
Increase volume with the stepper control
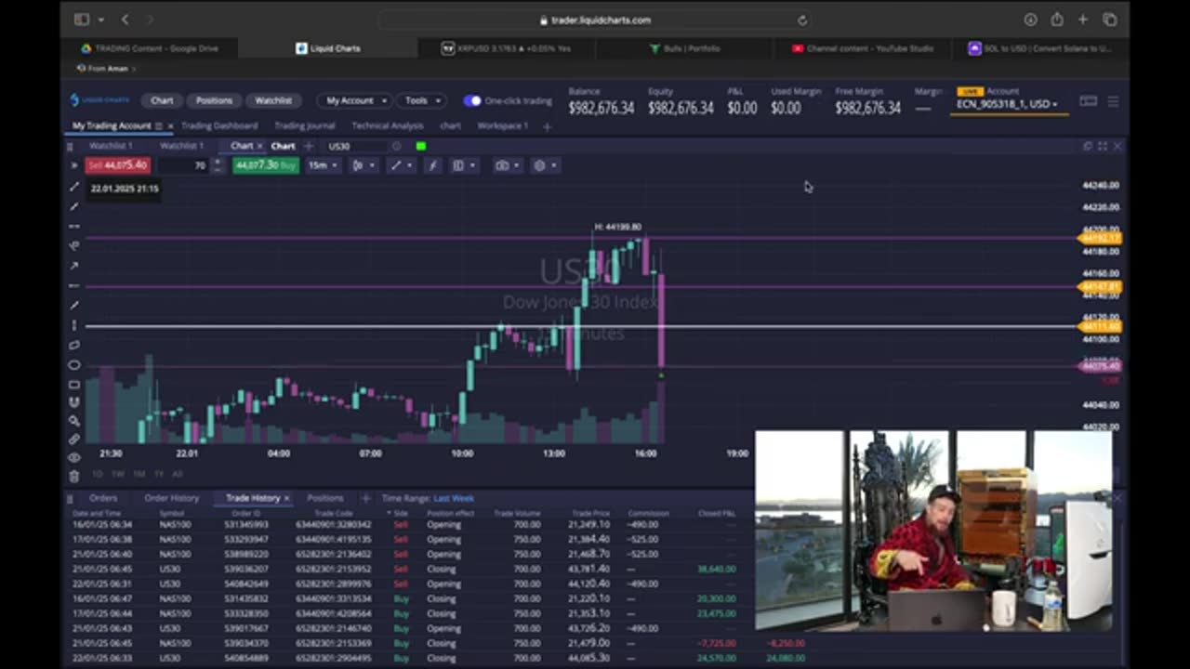coord(217,162)
